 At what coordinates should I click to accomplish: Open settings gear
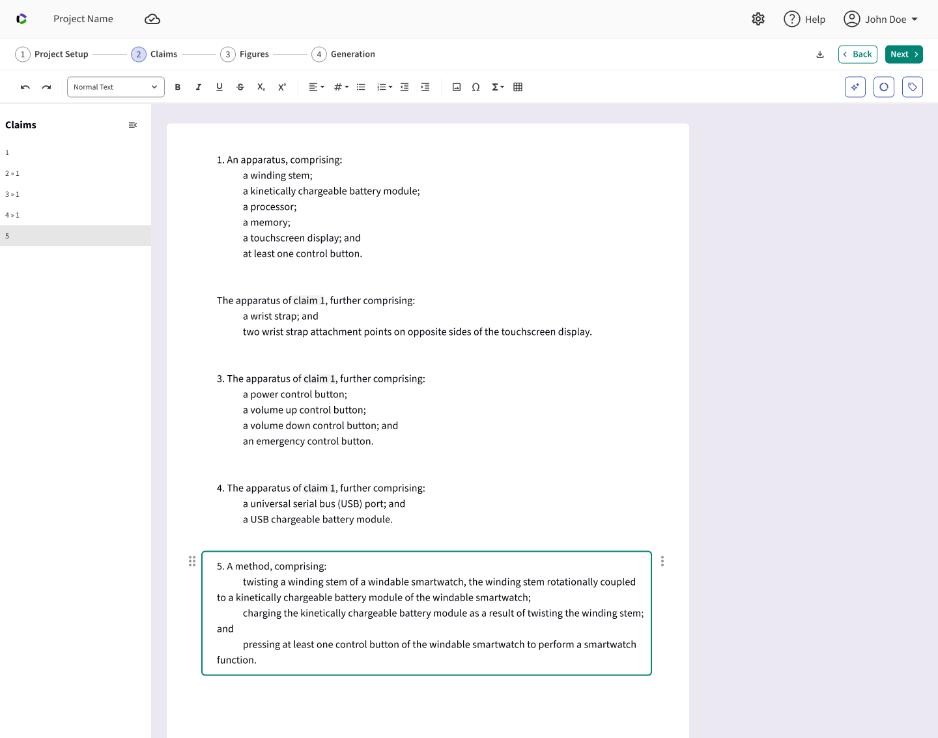click(x=758, y=20)
